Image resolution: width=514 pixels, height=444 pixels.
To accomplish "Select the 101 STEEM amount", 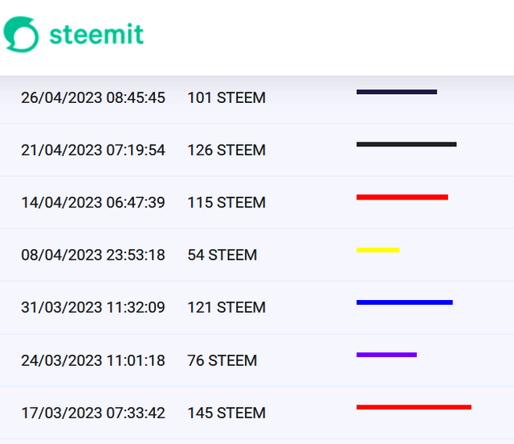I will point(226,98).
